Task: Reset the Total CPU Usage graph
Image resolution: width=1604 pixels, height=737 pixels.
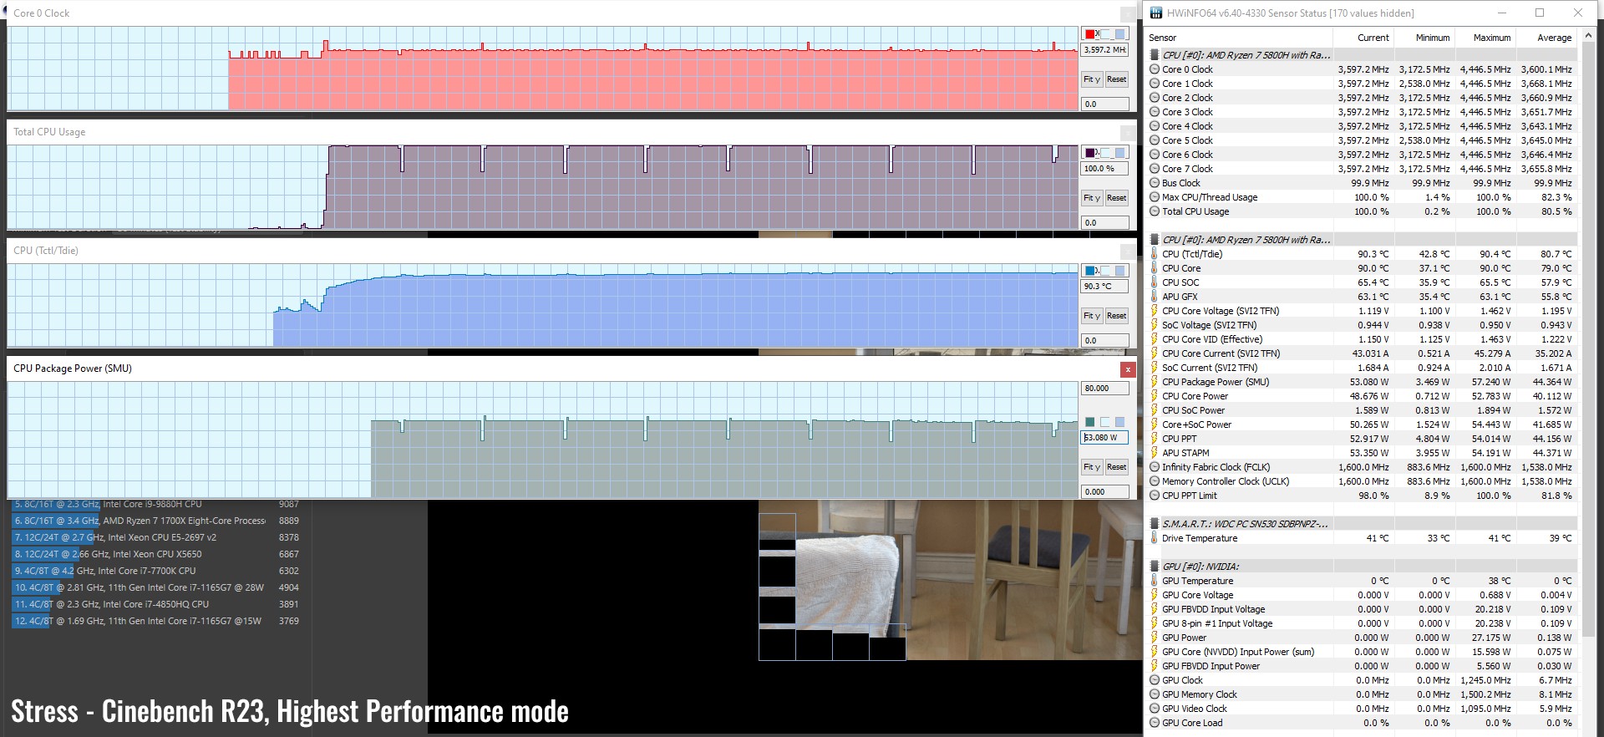Action: [1116, 198]
